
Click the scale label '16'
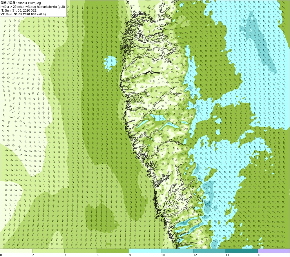pos(259,255)
